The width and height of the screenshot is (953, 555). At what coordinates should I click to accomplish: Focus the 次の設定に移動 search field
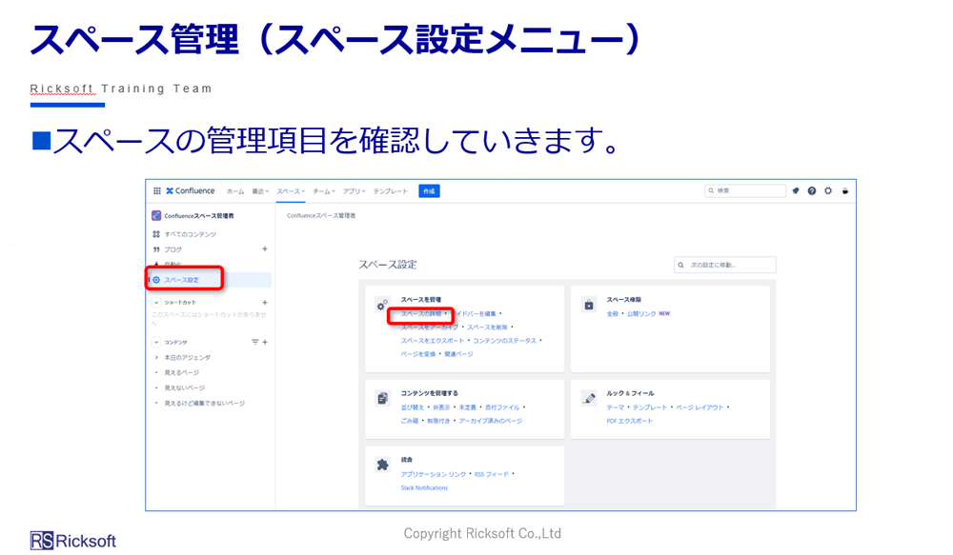pos(725,265)
